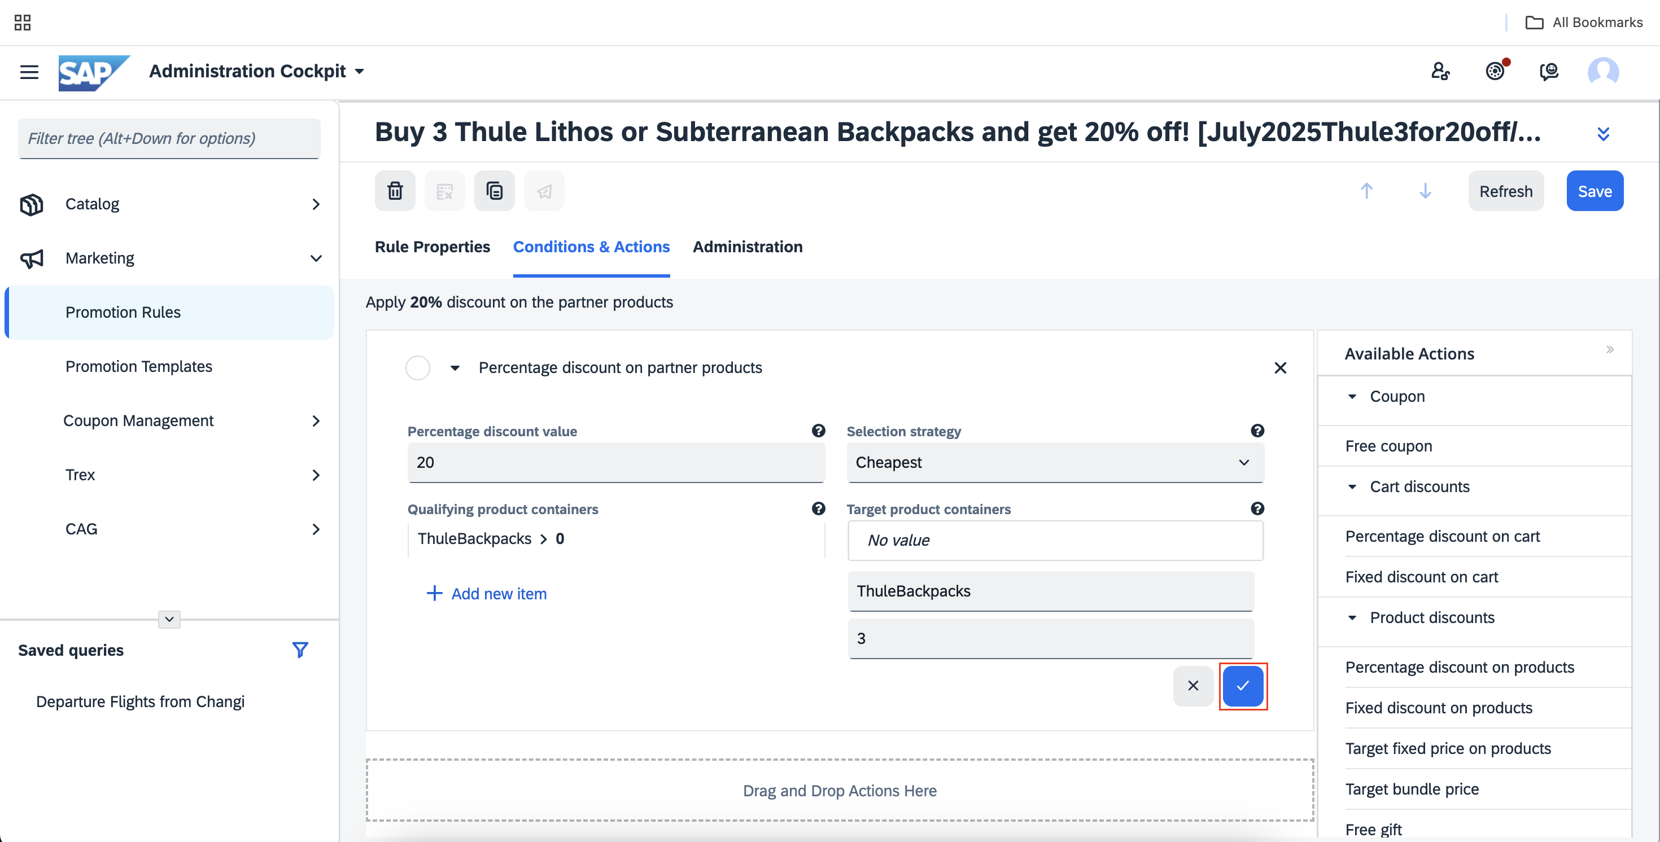Expand the Coupon Management node
Image resolution: width=1660 pixels, height=842 pixels.
[316, 420]
